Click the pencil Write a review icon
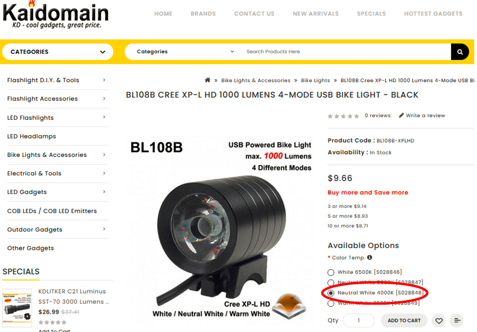This screenshot has height=332, width=477. point(401,115)
